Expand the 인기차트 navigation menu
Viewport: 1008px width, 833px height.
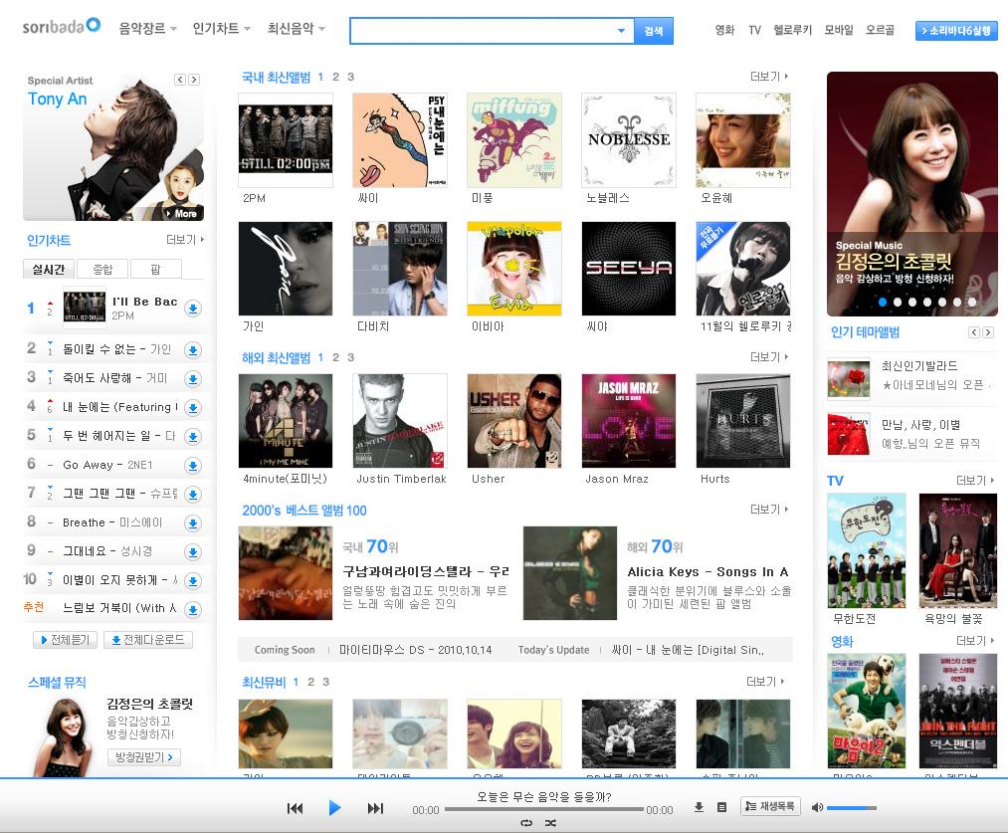coord(222,29)
